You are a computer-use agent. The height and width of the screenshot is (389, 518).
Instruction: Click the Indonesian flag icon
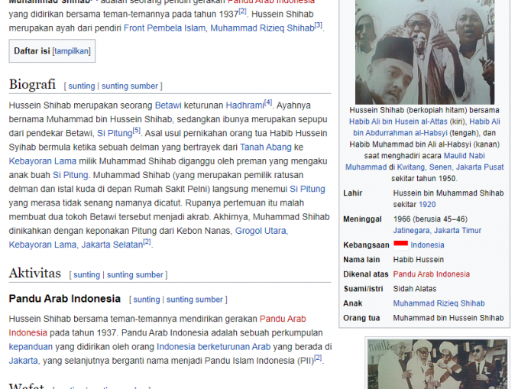point(400,245)
